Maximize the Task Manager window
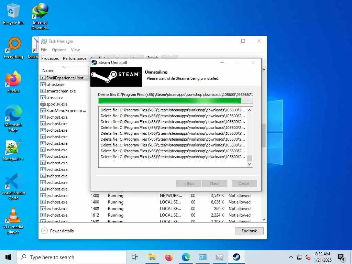Screen dimensions: 352x264 [x=243, y=41]
